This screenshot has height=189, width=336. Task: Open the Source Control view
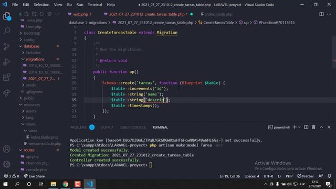click(7, 46)
